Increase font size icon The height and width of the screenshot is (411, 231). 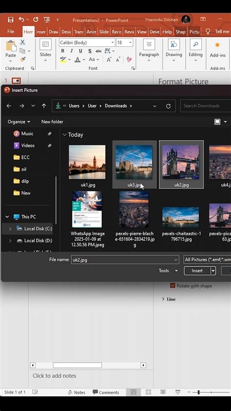(109, 60)
